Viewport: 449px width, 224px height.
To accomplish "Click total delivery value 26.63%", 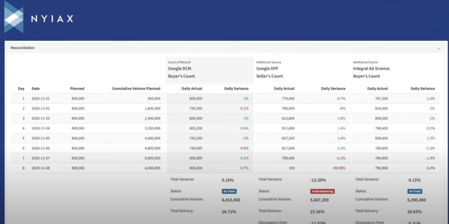I will pos(414,212).
